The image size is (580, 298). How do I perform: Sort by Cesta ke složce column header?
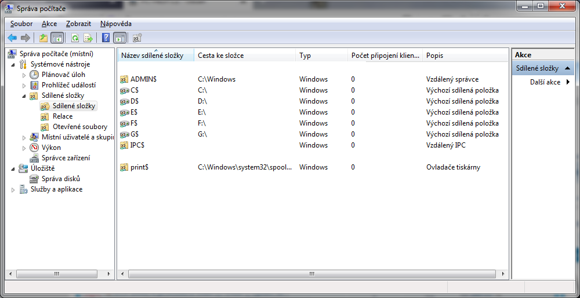245,56
